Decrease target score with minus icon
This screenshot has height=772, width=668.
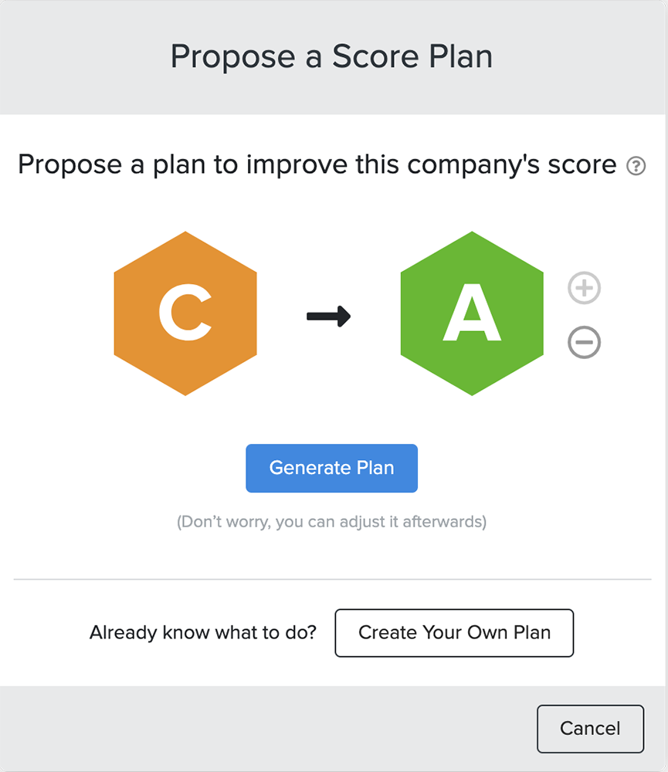[584, 342]
